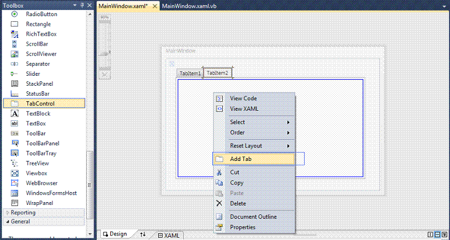450x240 pixels.
Task: Click the View XAML menu icon
Action: click(x=219, y=109)
